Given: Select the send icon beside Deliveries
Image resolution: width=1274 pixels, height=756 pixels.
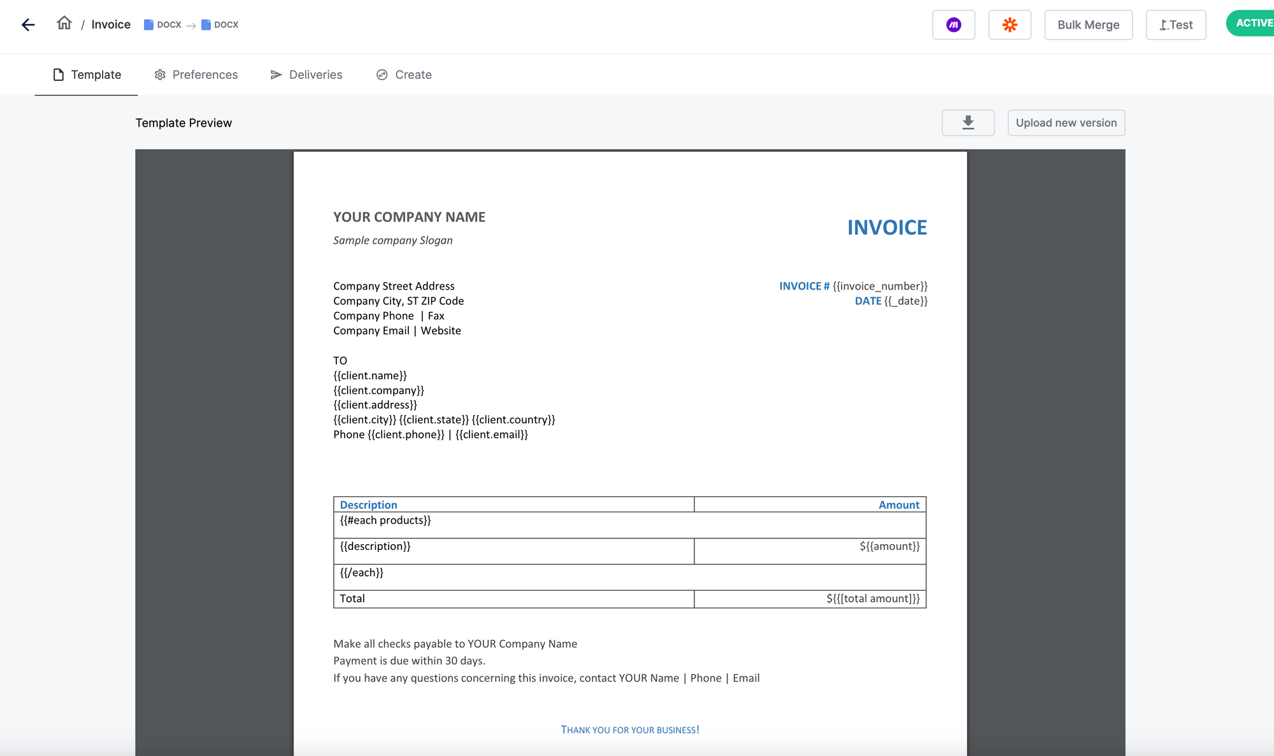Looking at the screenshot, I should (276, 74).
